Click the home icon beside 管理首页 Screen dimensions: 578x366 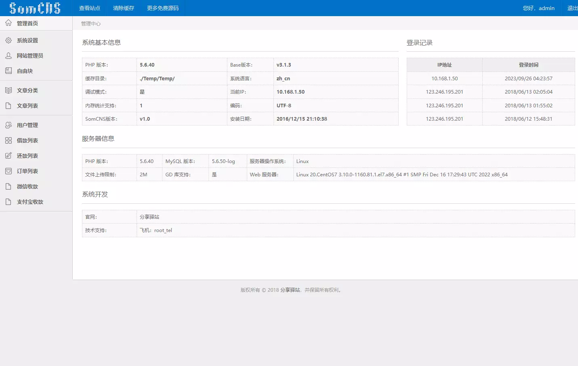[x=8, y=23]
